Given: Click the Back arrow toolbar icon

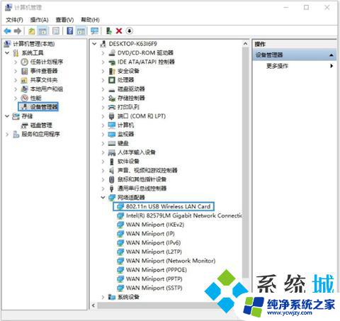Looking at the screenshot, I should pyautogui.click(x=8, y=31).
